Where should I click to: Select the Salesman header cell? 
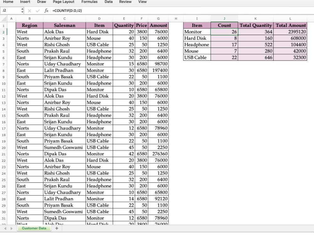click(x=64, y=25)
